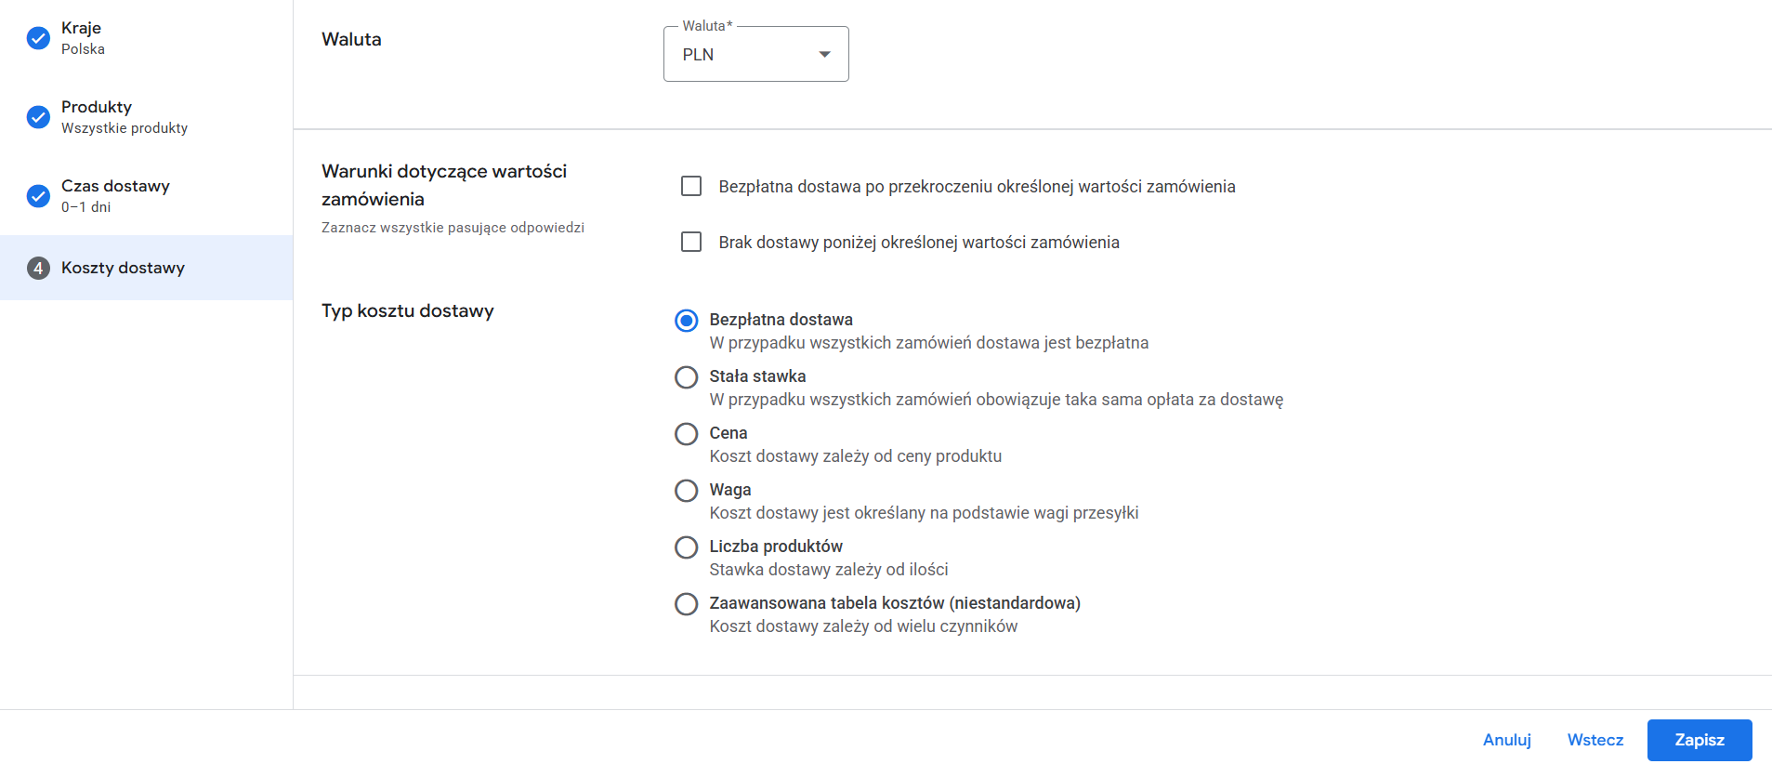Screen dimensions: 1772x764
Task: Click 'Koszt dostawy jest określany na podstawie wagi'
Action: click(x=924, y=513)
